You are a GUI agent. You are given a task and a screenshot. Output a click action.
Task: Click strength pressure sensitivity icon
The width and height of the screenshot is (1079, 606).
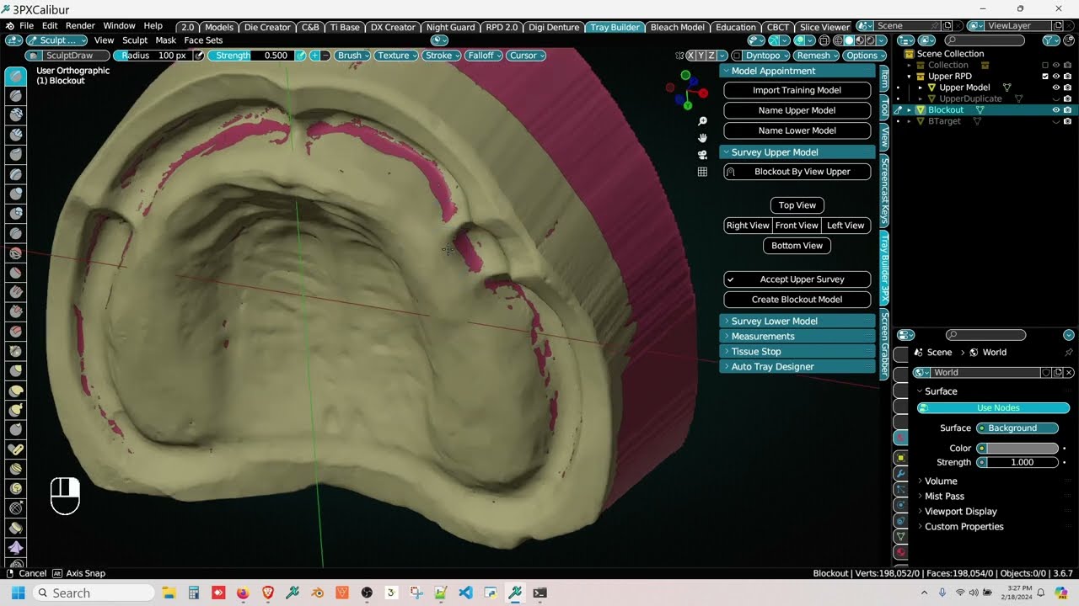(300, 56)
